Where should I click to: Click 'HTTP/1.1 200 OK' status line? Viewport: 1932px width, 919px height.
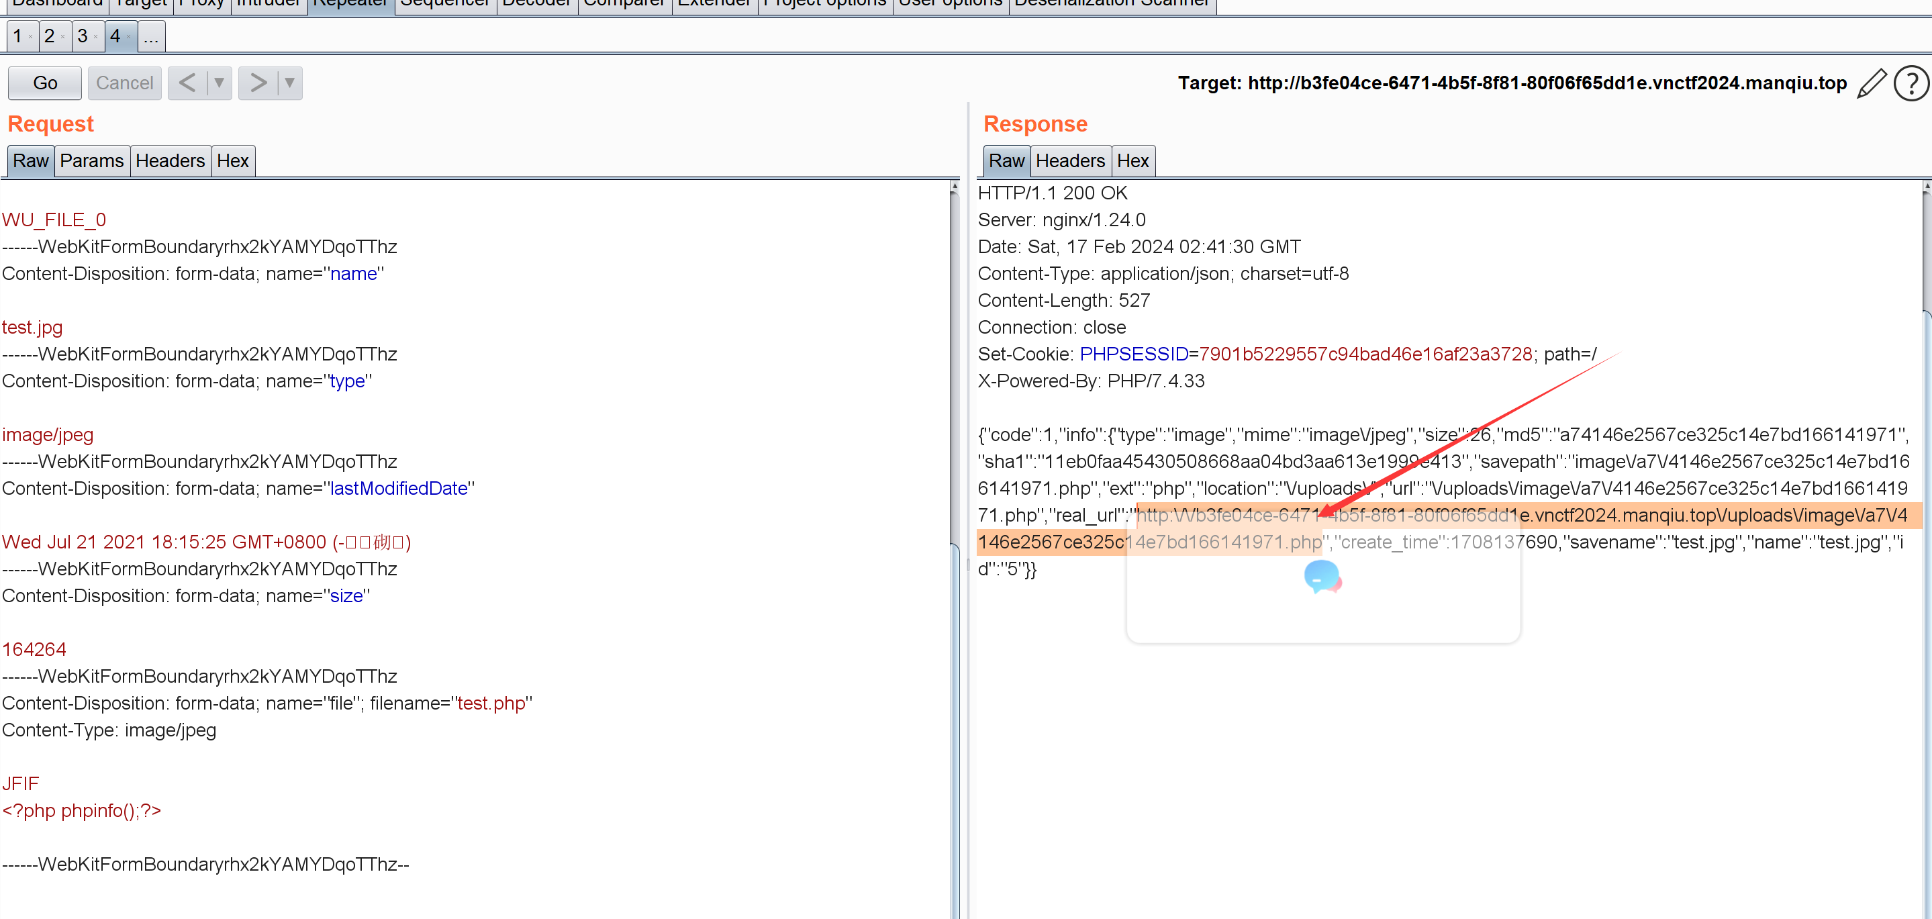(1052, 193)
